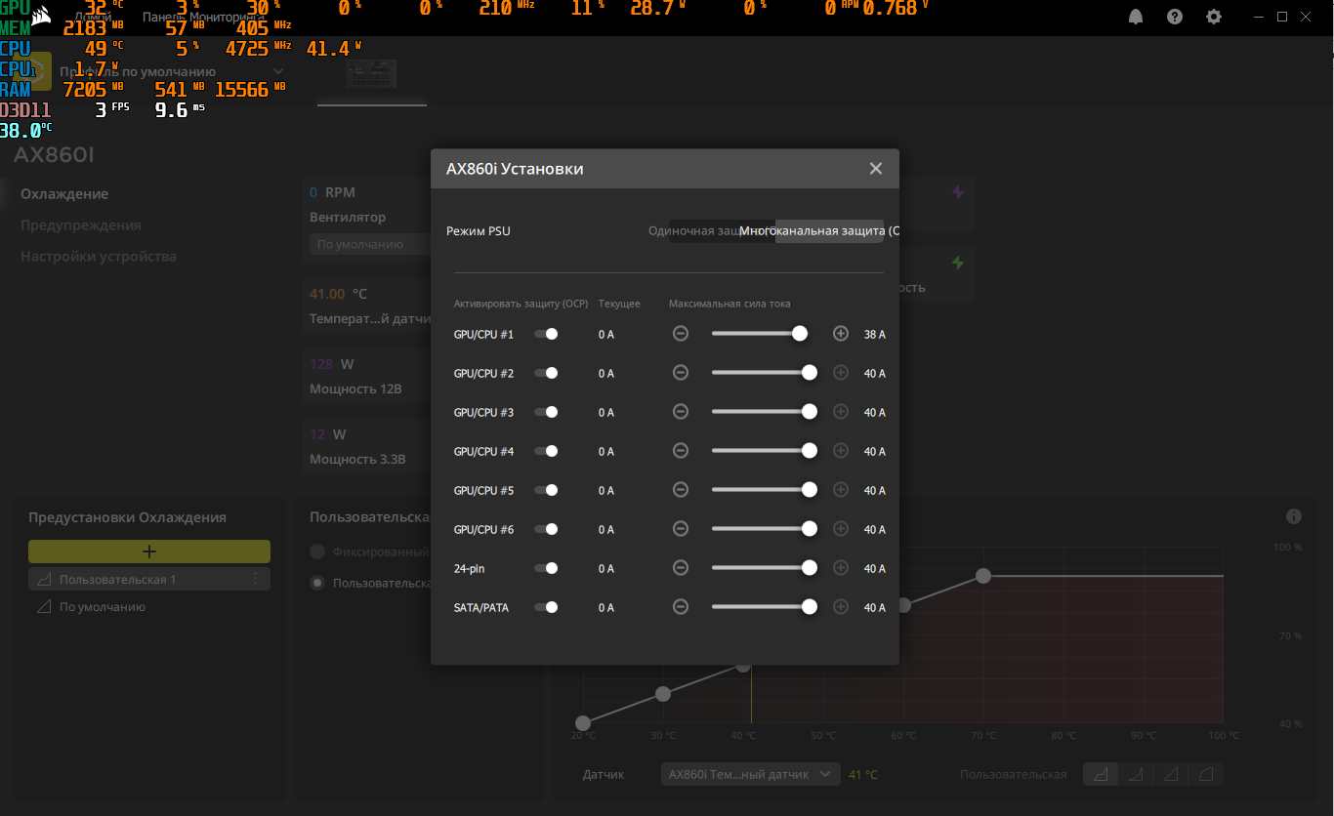The height and width of the screenshot is (816, 1334).
Task: Click the AX860i device thumbnail
Action: (372, 72)
